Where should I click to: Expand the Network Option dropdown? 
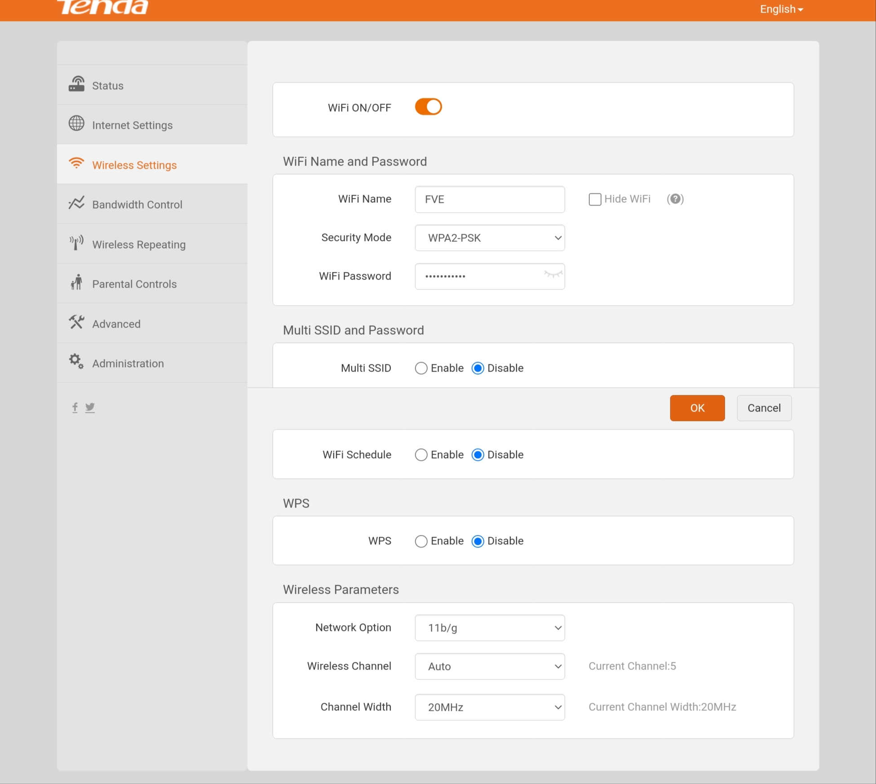click(x=490, y=628)
